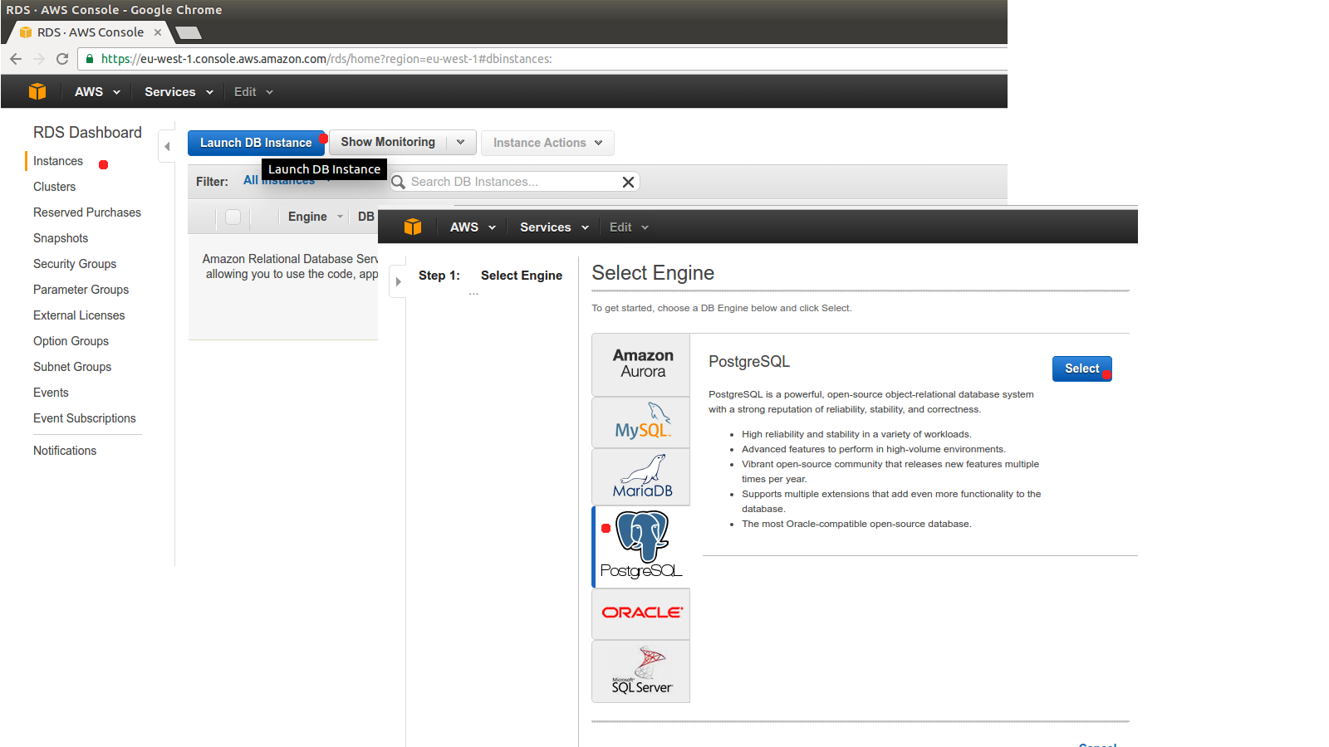The height and width of the screenshot is (747, 1329).
Task: Open Subnet Groups in the sidebar
Action: (72, 367)
